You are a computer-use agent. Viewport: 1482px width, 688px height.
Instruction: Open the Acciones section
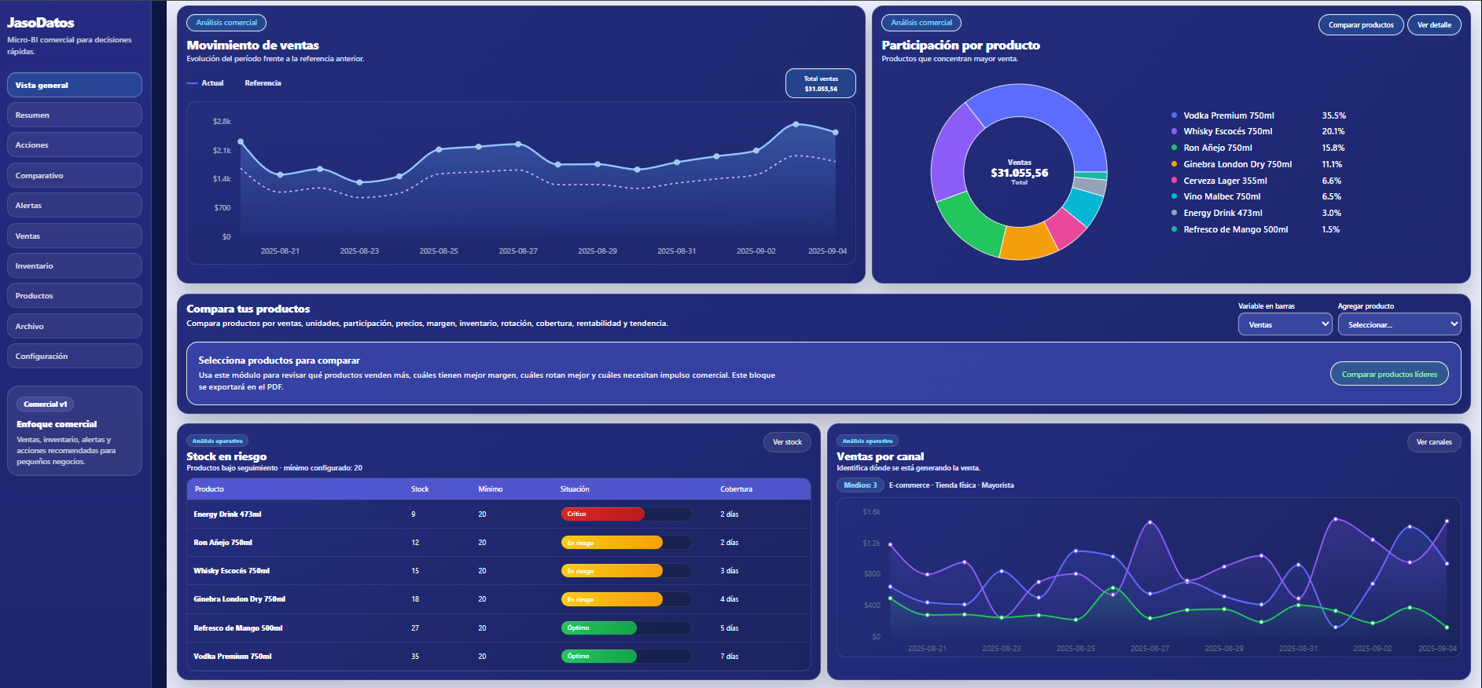pyautogui.click(x=75, y=145)
